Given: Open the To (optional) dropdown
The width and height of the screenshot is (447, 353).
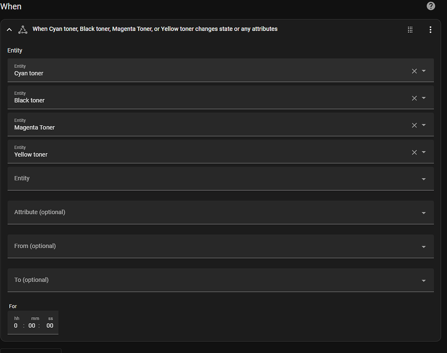Looking at the screenshot, I should click(220, 281).
